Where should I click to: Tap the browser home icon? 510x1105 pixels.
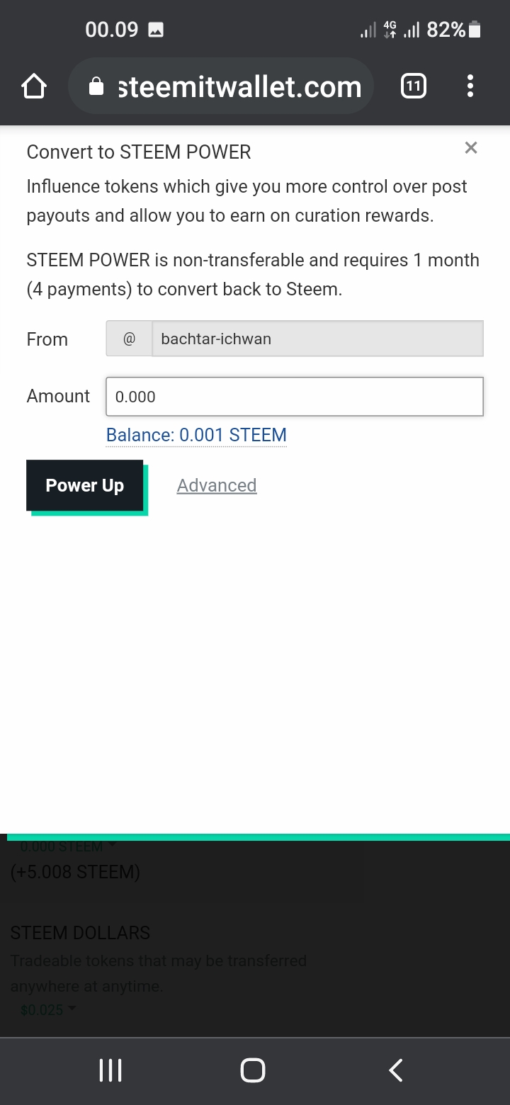(x=34, y=87)
